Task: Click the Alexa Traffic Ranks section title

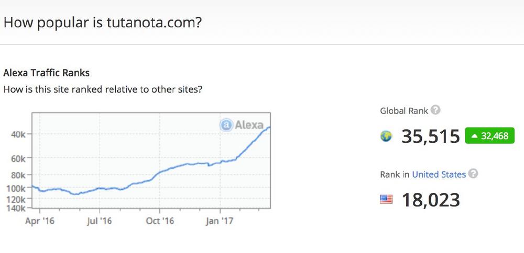Action: (x=46, y=73)
